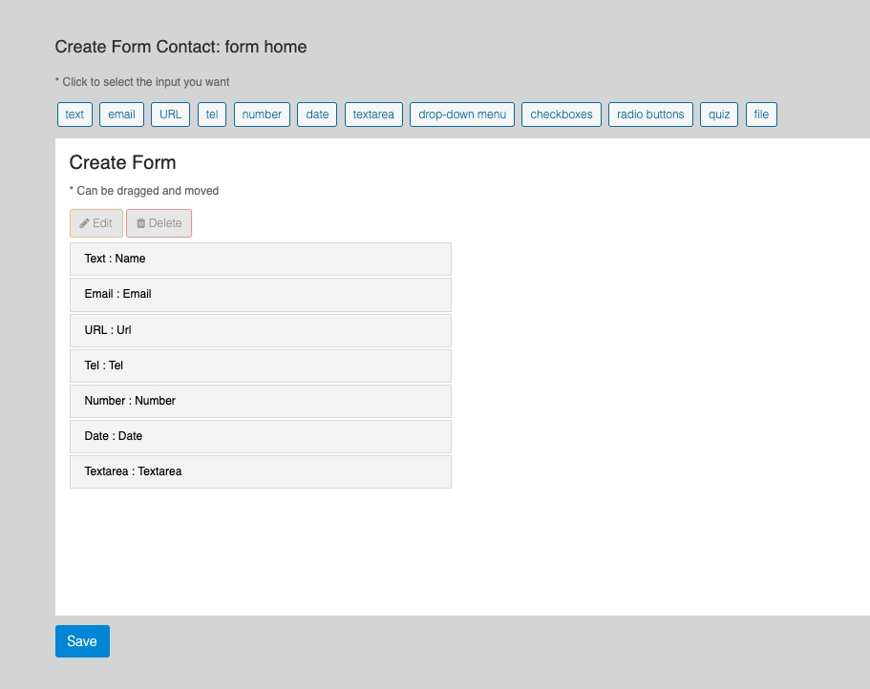Choose the URL : Url form item
This screenshot has width=870, height=689.
point(260,330)
